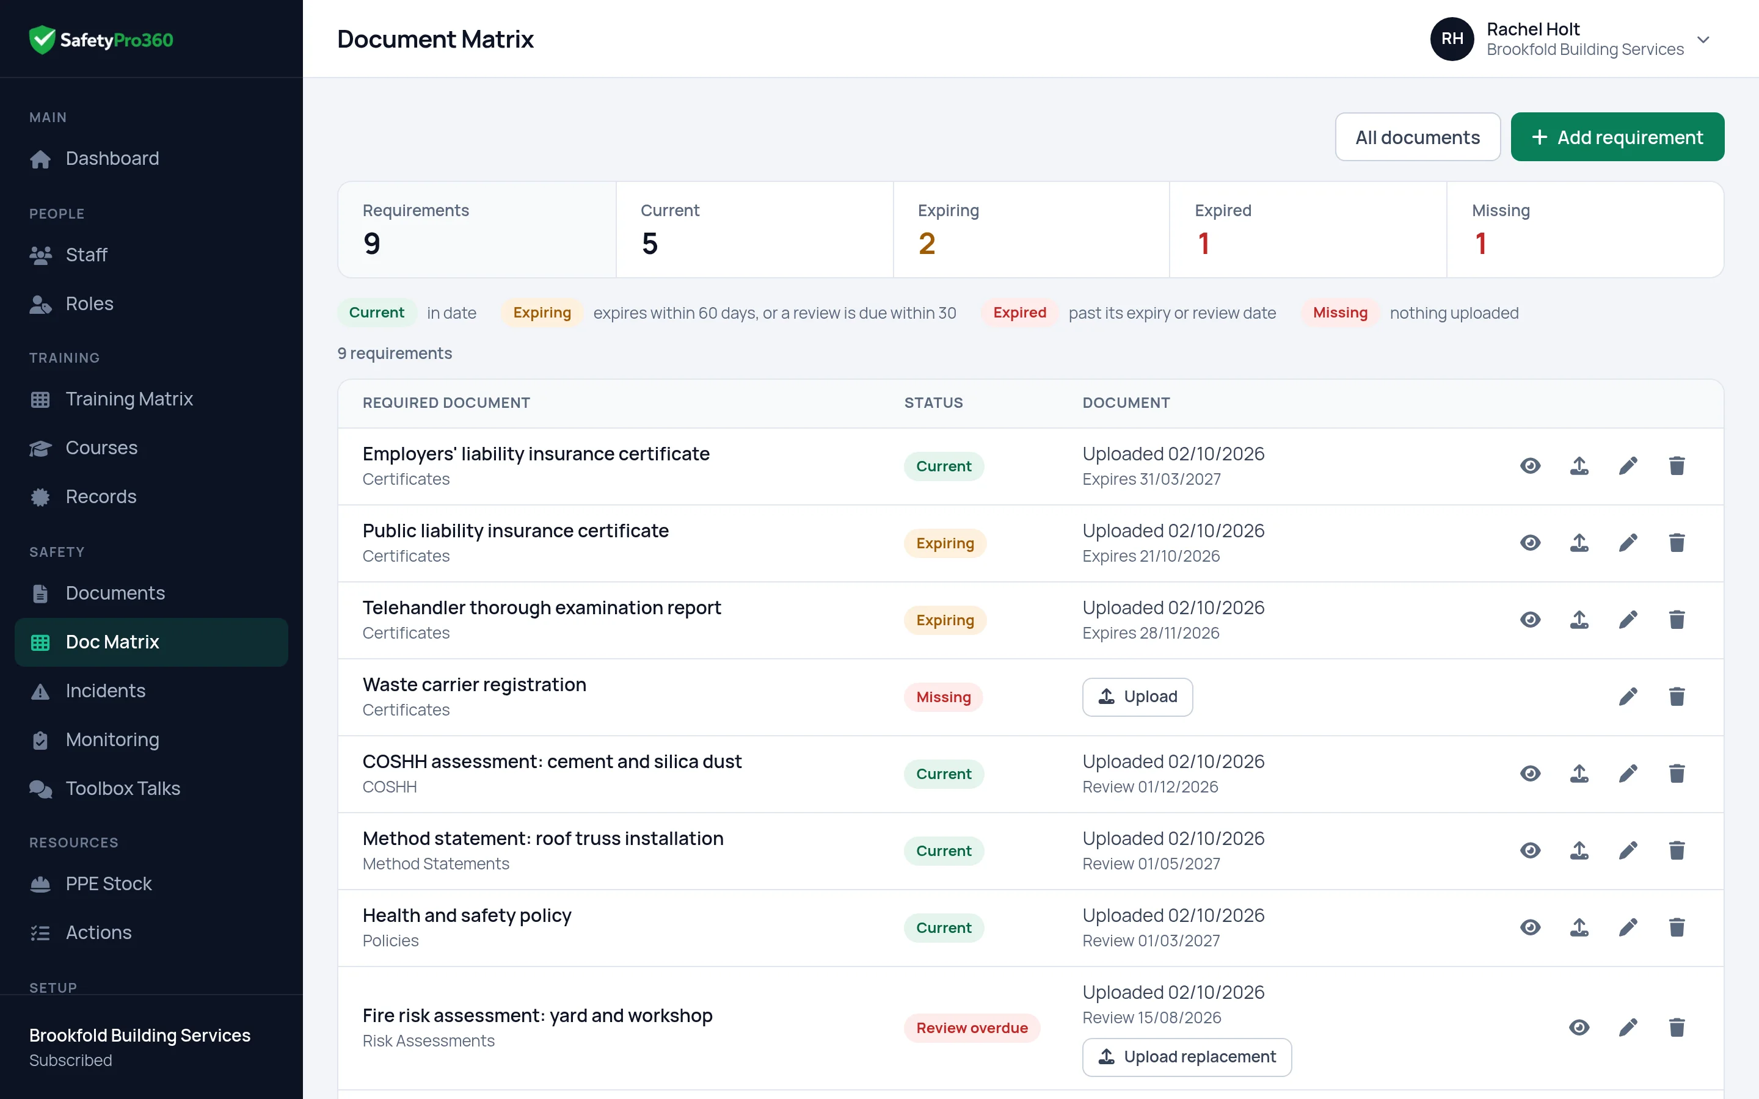Delete the COSHH assessment requirement
Screen dimensions: 1759x1099
pyautogui.click(x=1677, y=774)
